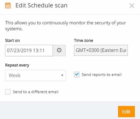Click the orange calendar icon in header
This screenshot has height=119, width=140.
(x=8, y=5)
